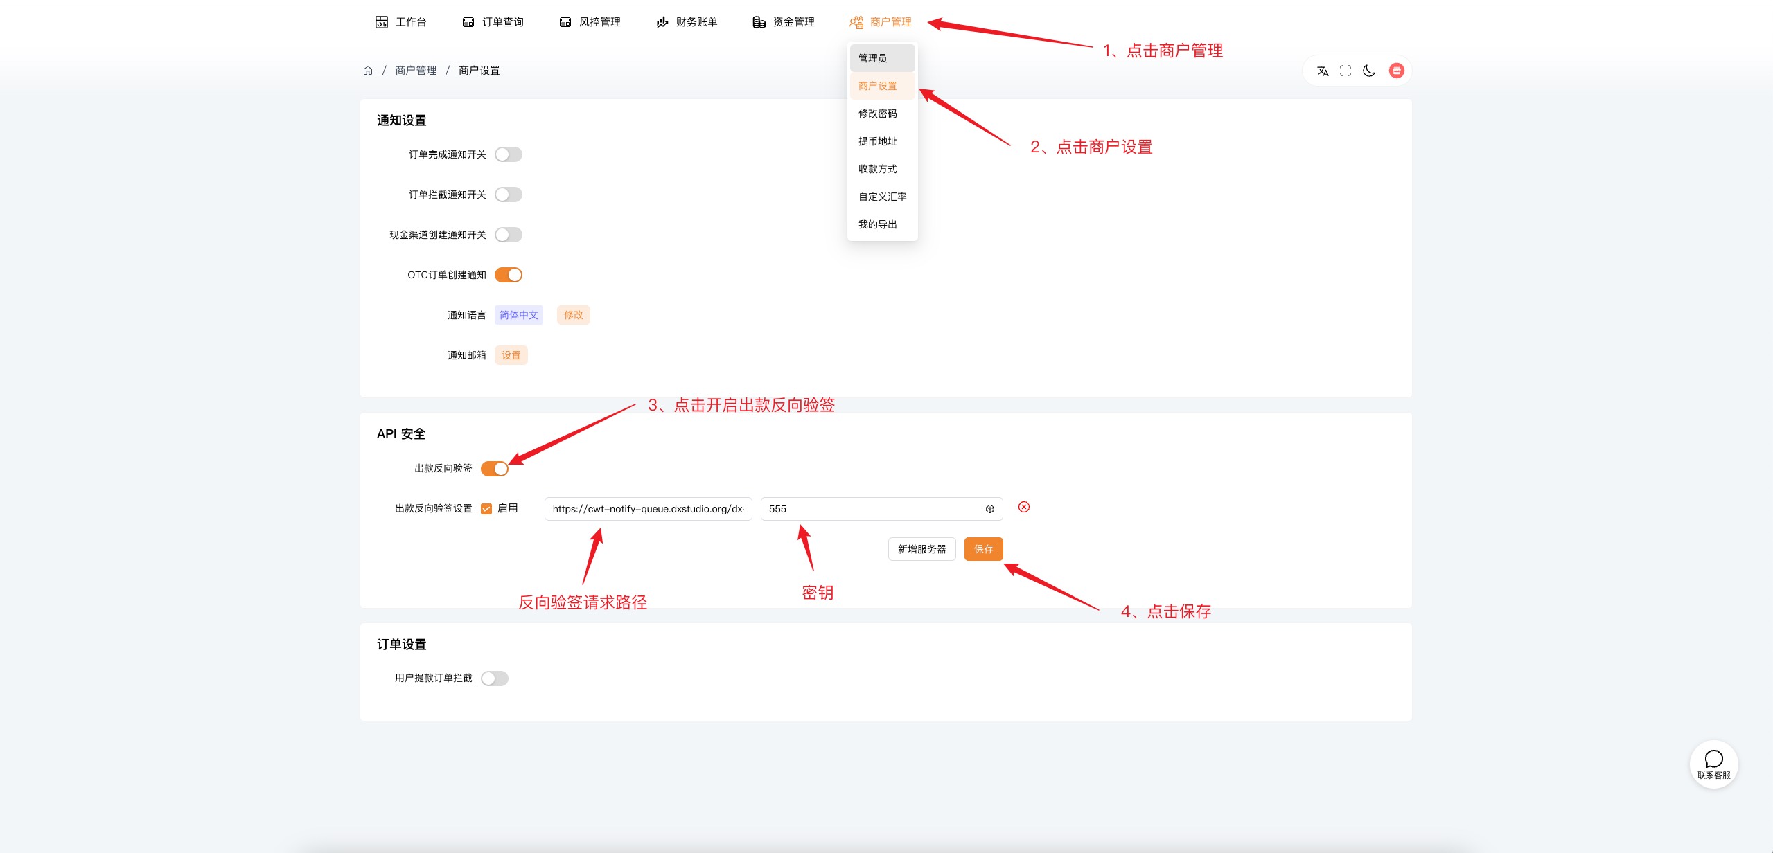Turn off the OTC订单创建通知 switch
This screenshot has height=853, width=1773.
(508, 275)
